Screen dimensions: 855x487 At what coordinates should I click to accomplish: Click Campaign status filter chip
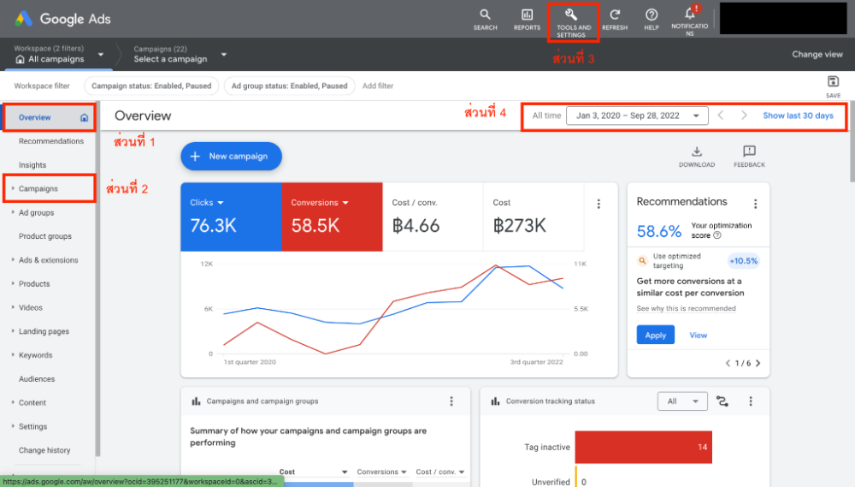[x=151, y=86]
